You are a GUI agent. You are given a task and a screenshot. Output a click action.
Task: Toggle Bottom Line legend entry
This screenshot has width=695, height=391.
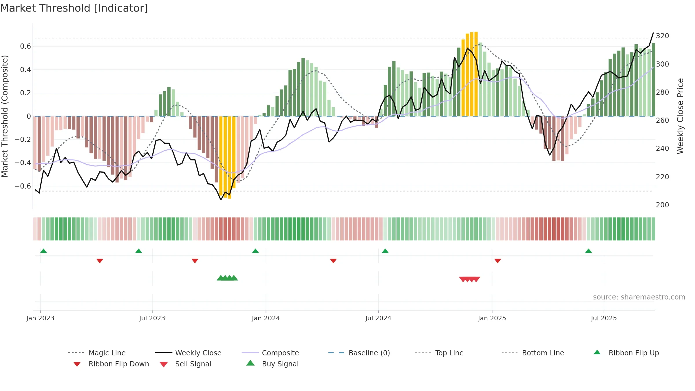(x=533, y=353)
